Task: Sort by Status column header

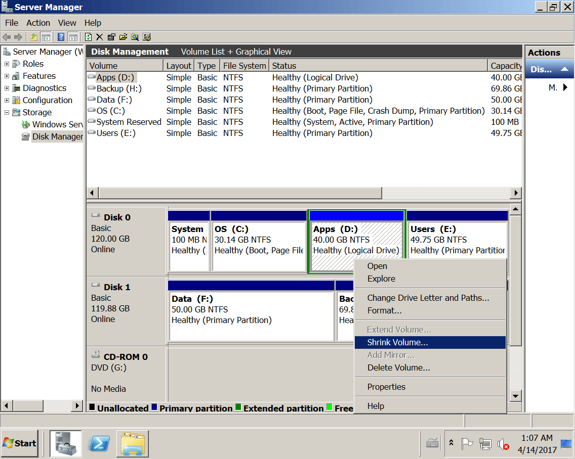Action: point(378,66)
